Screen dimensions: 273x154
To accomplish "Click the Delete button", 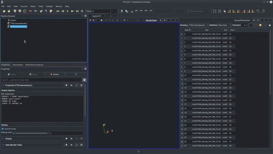I will click(55, 74).
